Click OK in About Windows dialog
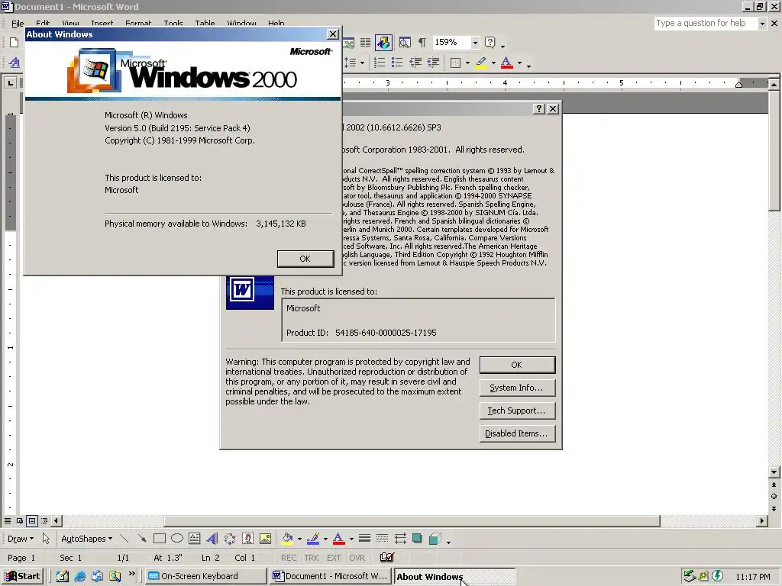Viewport: 782px width, 586px height. pyautogui.click(x=305, y=259)
